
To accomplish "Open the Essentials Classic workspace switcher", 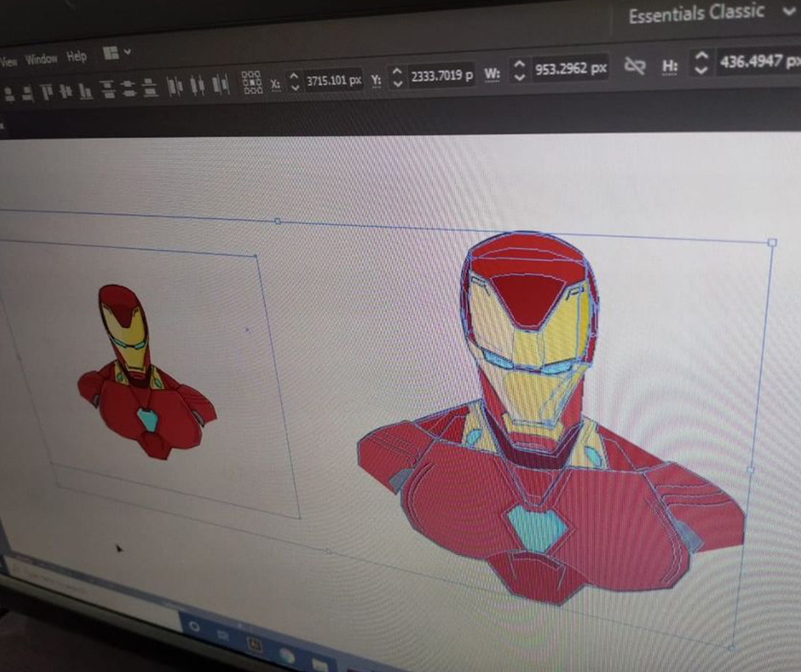I will click(696, 14).
